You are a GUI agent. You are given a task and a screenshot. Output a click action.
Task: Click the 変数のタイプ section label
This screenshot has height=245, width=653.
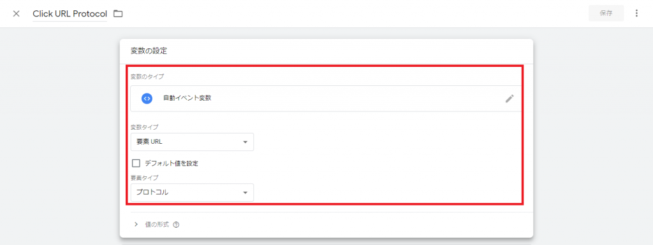147,76
